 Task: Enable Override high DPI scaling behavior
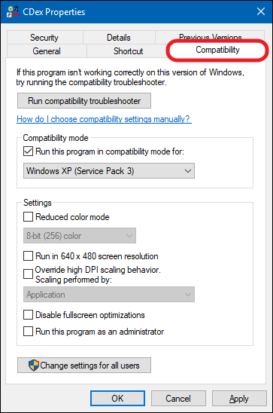[28, 274]
